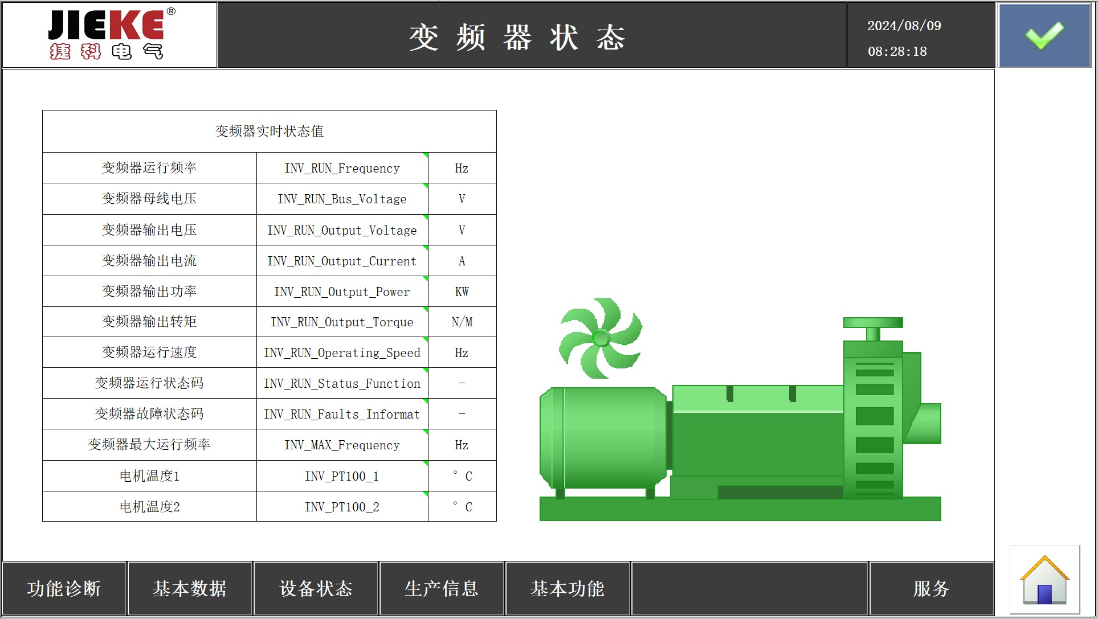
Task: Go to home screen via house icon
Action: (x=1044, y=581)
